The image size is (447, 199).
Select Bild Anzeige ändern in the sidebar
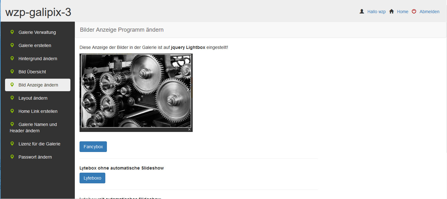point(38,85)
